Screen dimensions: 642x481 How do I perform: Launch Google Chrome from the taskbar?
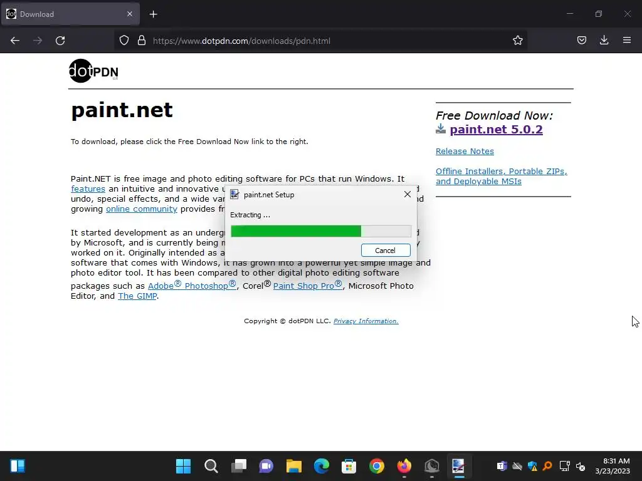tap(377, 466)
